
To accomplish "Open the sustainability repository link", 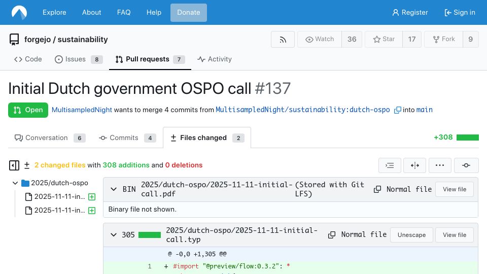I will click(83, 40).
